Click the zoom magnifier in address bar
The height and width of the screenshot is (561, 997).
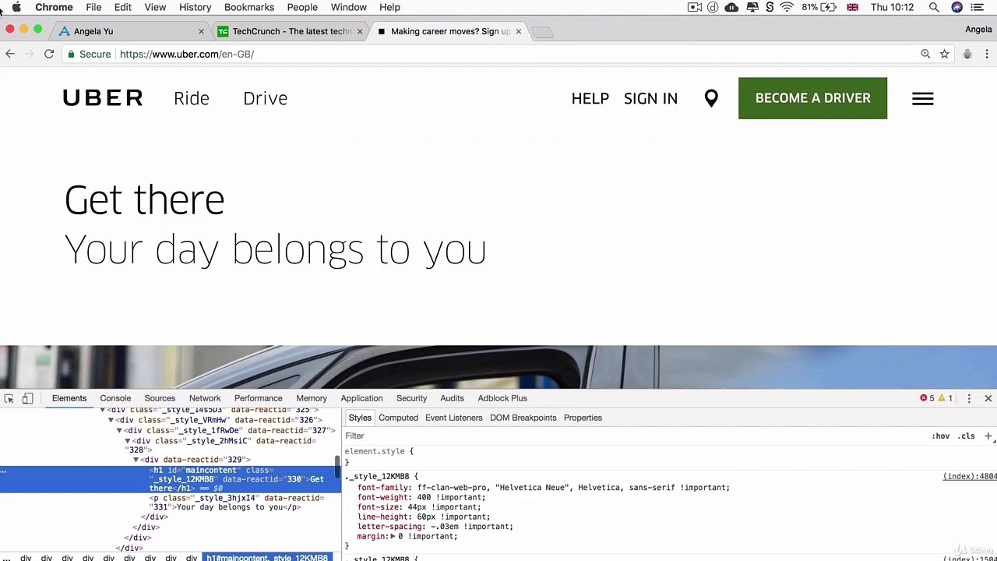(x=925, y=54)
